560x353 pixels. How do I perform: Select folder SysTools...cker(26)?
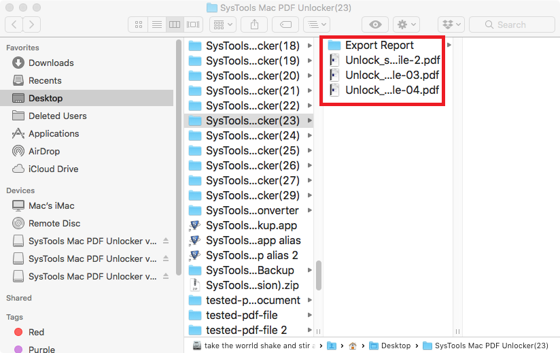tap(249, 166)
